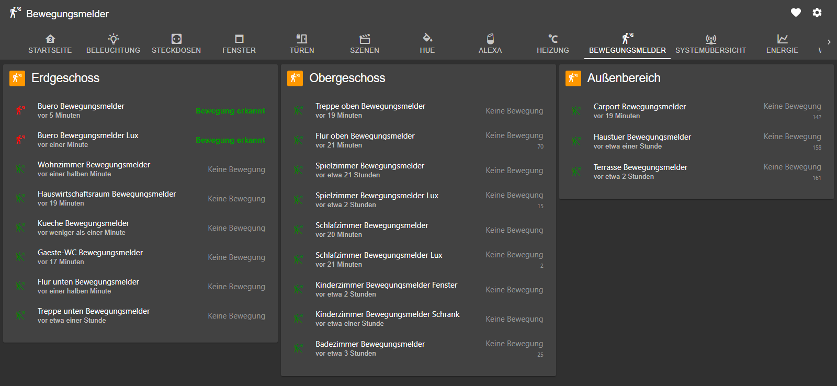Switch to the Startseite tab
Image resolution: width=837 pixels, height=386 pixels.
50,44
